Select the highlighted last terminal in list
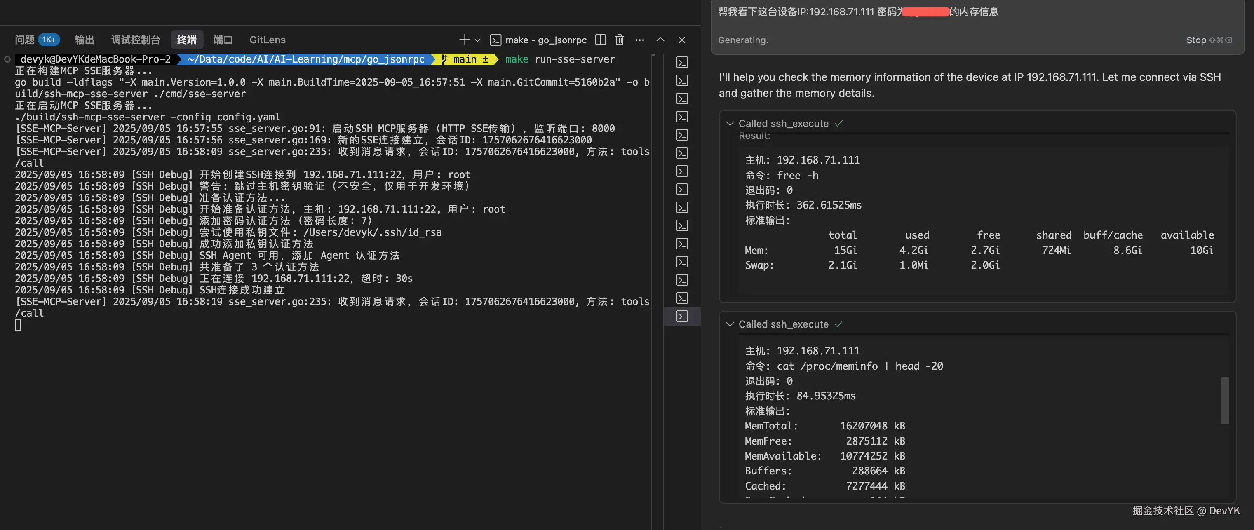 pyautogui.click(x=682, y=317)
